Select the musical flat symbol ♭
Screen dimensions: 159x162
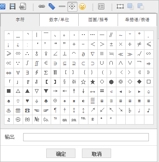pyautogui.click(x=130, y=110)
